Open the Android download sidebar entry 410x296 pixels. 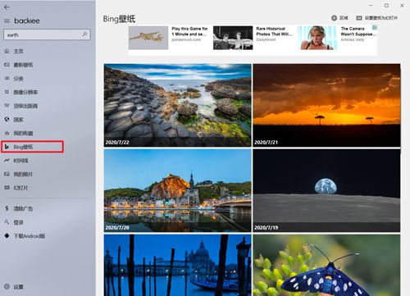click(x=25, y=235)
